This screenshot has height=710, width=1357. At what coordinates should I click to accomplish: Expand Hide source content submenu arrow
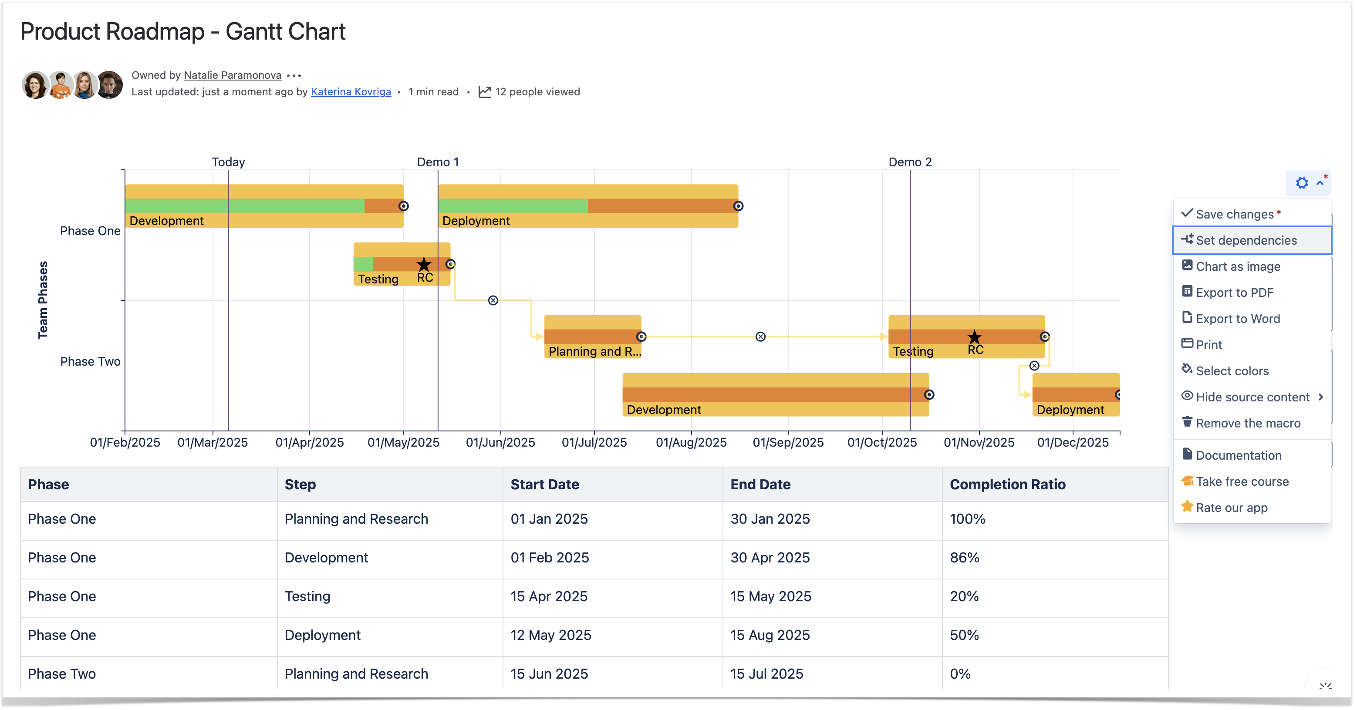pyautogui.click(x=1321, y=397)
